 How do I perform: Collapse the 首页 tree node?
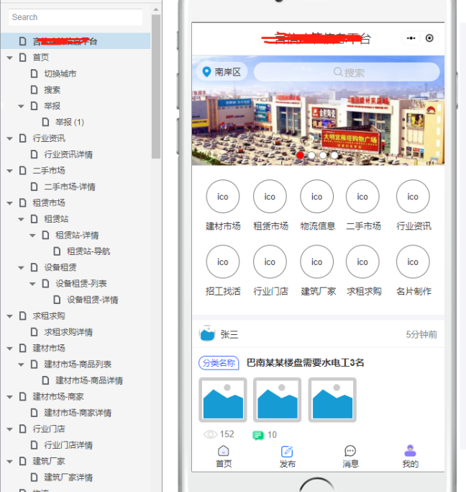point(10,58)
